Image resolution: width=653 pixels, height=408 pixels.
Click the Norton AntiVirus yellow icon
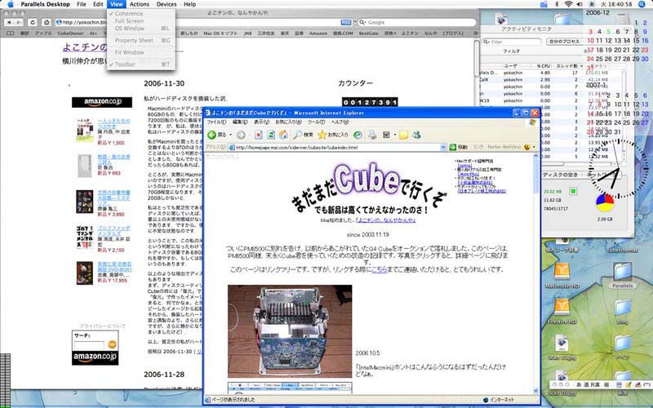526,147
